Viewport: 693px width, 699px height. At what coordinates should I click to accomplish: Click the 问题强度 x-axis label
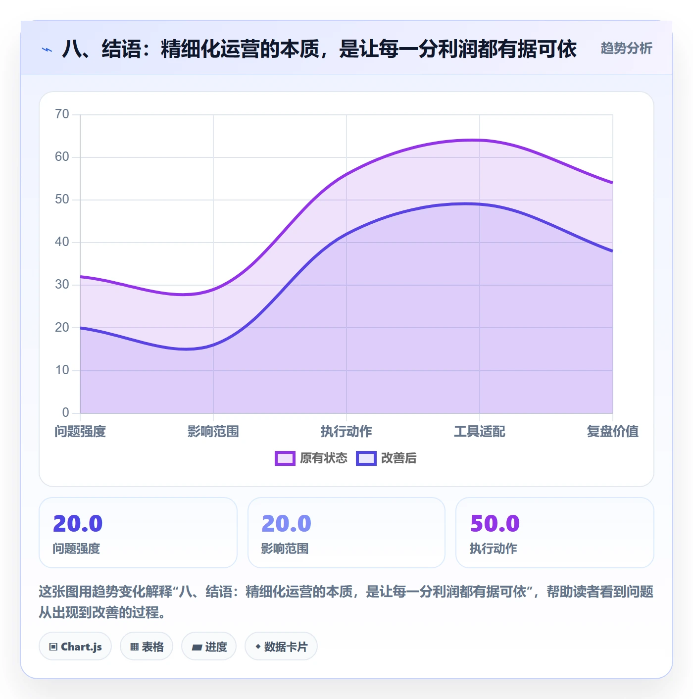pos(80,431)
